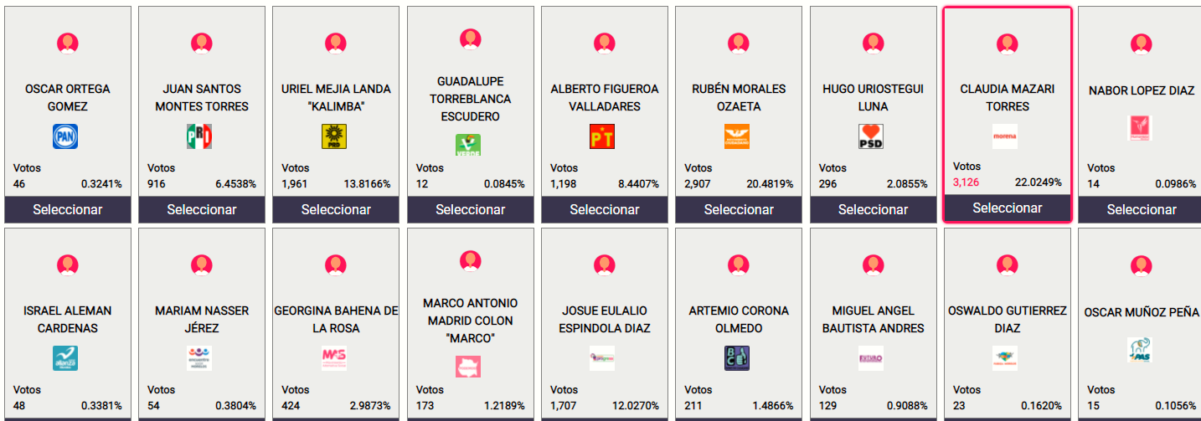Click Mariam Nasser Jérez candidate avatar
This screenshot has width=1201, height=421.
202,264
